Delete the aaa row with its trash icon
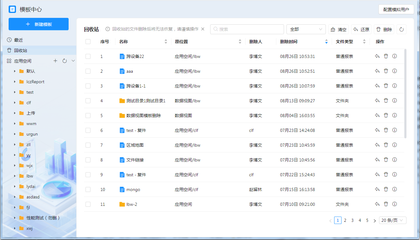 tap(386, 71)
